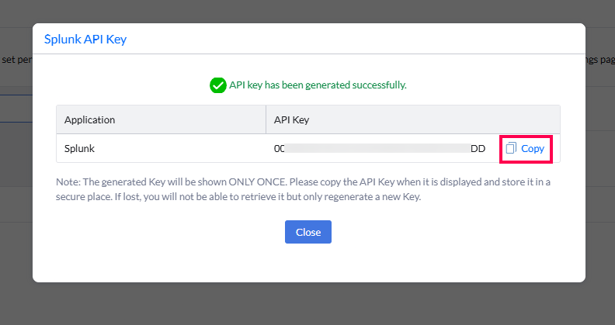The height and width of the screenshot is (325, 615).
Task: Click the 'ngs pag' background text at right
Action: (x=599, y=59)
